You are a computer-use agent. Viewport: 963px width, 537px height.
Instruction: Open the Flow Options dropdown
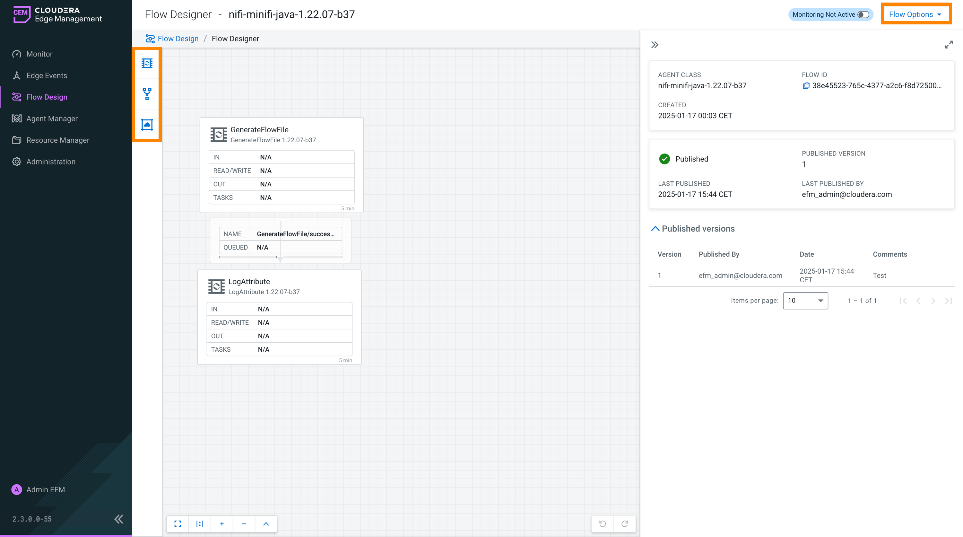click(915, 14)
